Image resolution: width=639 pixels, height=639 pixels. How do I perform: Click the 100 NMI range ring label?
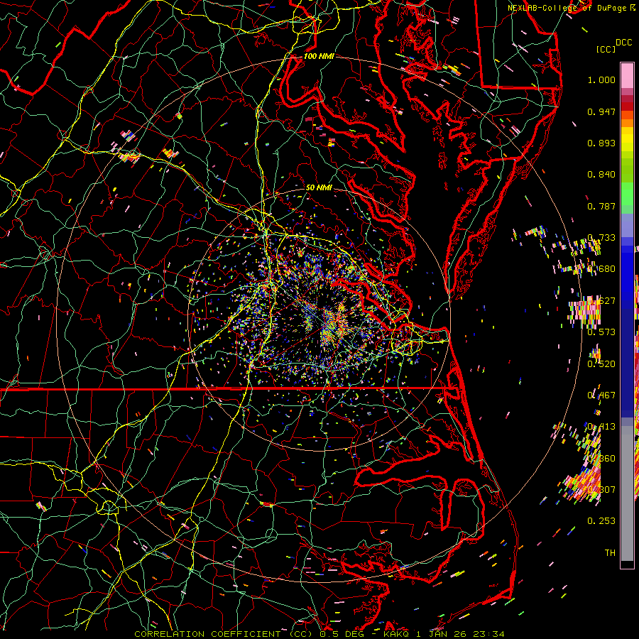click(319, 56)
